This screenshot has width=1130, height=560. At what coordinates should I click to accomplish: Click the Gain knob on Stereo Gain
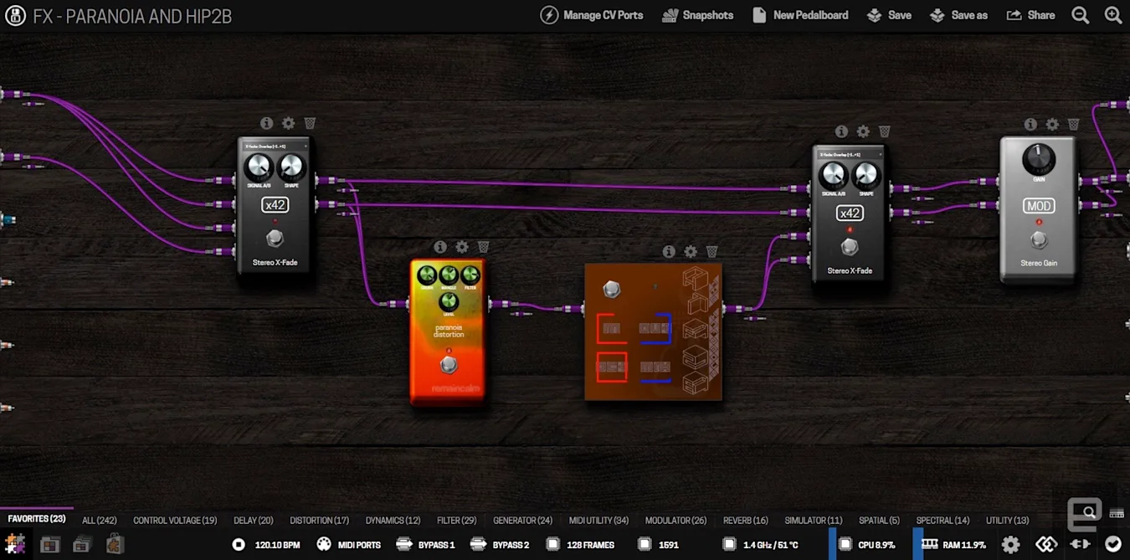pos(1038,158)
